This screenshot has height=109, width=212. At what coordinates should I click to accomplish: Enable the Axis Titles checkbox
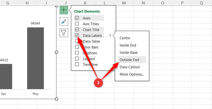(x=77, y=24)
